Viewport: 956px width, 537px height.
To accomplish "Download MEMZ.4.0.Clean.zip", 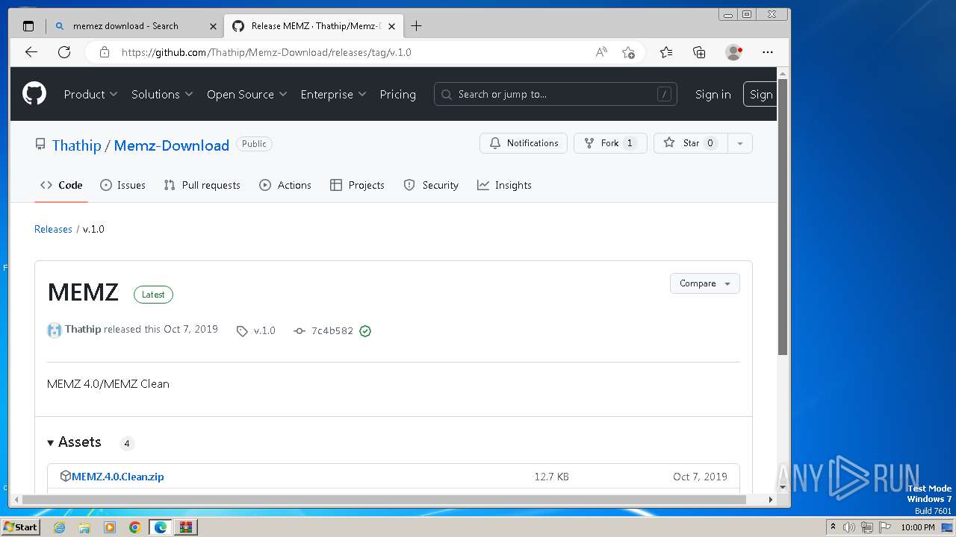I will tap(118, 477).
